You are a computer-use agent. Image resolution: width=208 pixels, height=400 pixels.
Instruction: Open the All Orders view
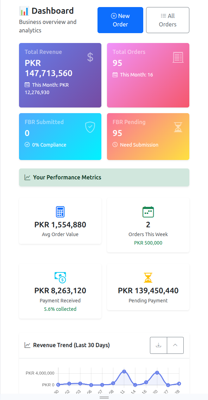[x=168, y=20]
